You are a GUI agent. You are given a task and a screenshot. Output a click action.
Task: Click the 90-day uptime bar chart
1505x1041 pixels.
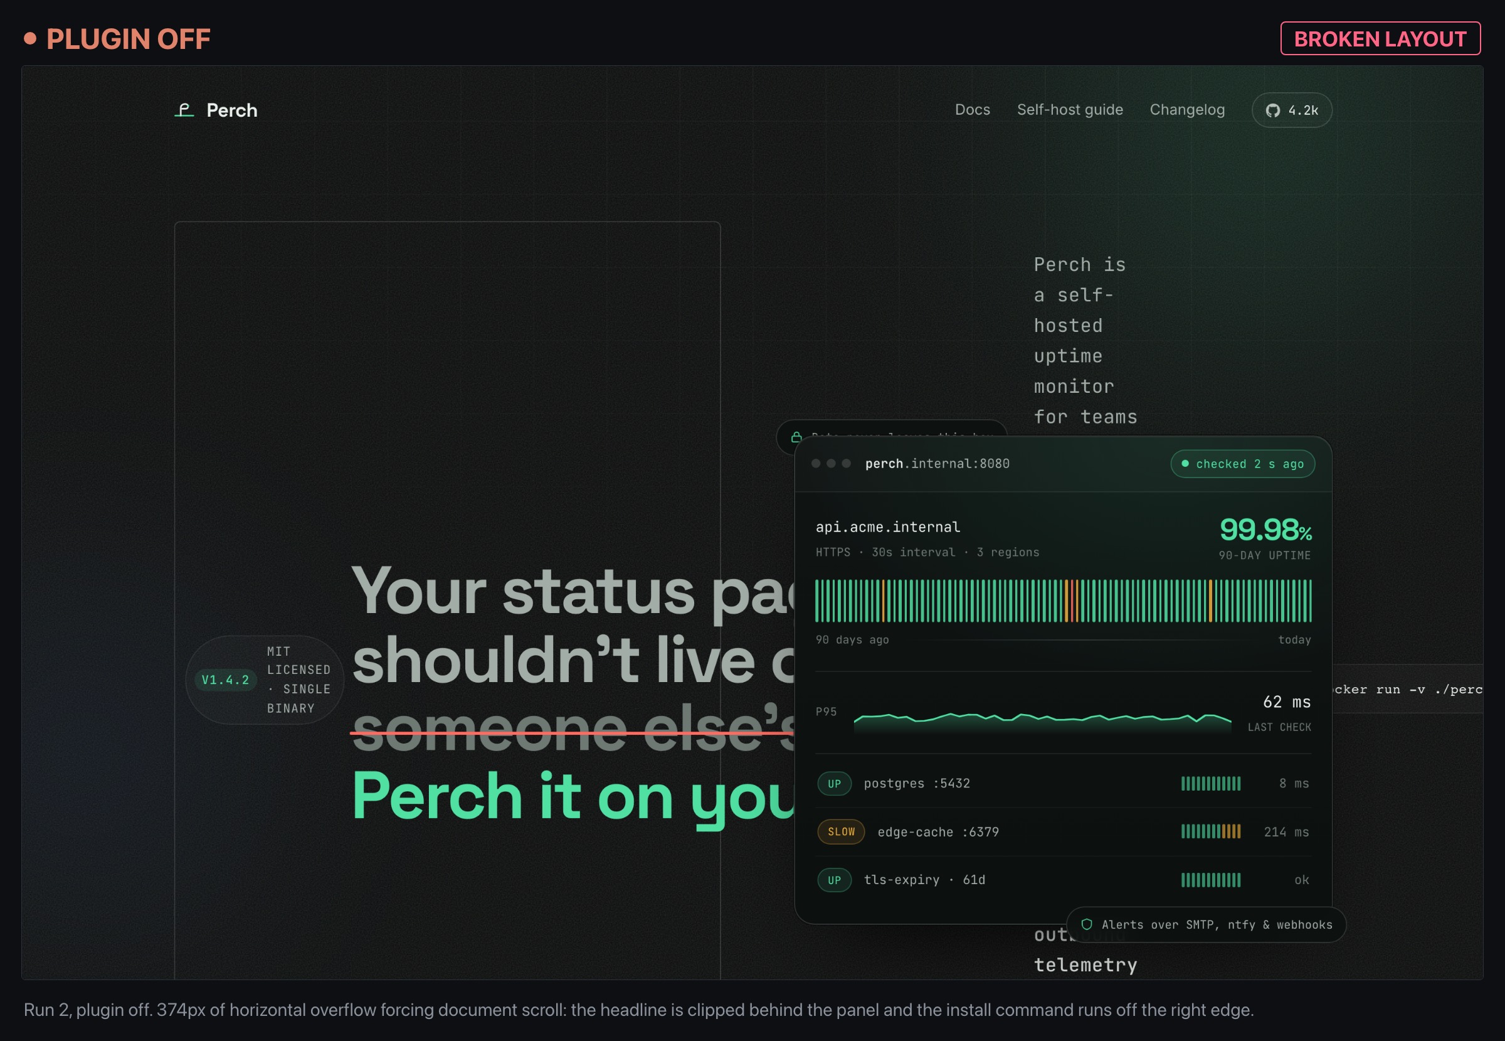pos(1064,600)
